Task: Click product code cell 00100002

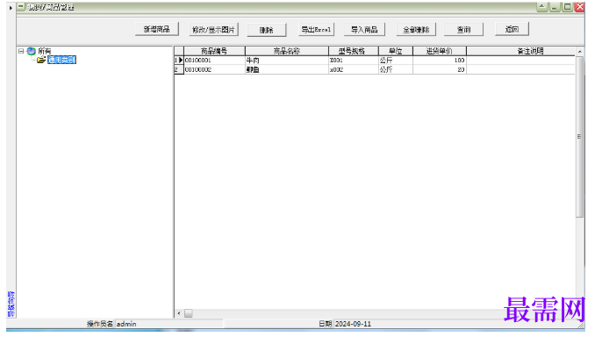Action: pos(214,69)
